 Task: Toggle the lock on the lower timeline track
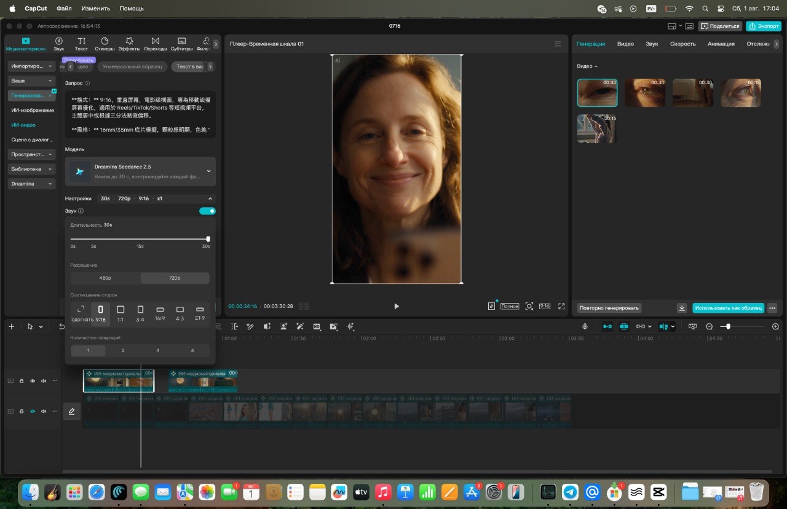[x=22, y=411]
